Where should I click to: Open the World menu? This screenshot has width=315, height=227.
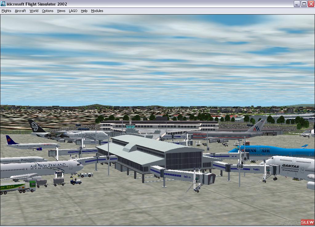click(x=34, y=11)
